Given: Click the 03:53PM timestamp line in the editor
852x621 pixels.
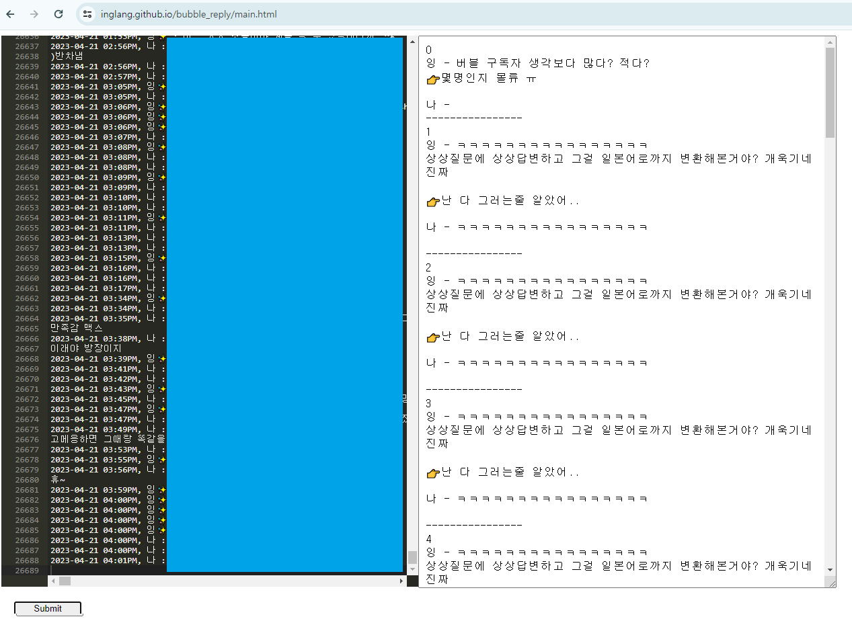Looking at the screenshot, I should [x=108, y=450].
